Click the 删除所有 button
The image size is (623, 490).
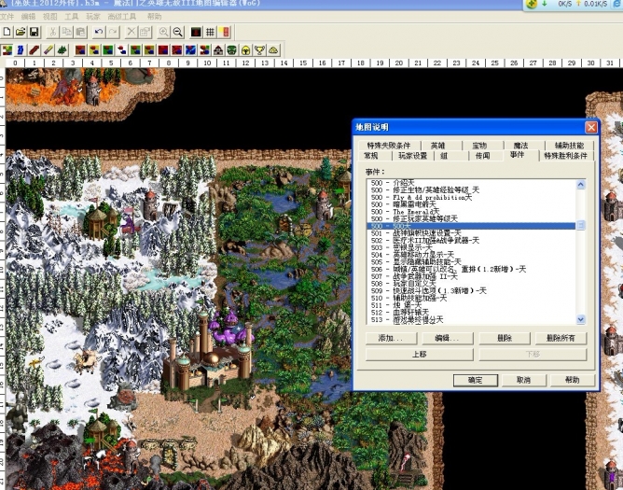click(x=561, y=338)
